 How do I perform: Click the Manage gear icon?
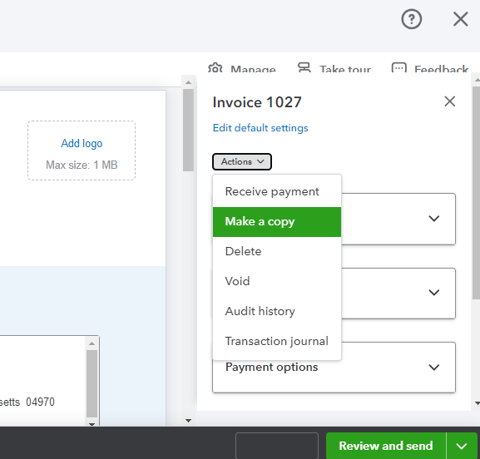point(215,68)
